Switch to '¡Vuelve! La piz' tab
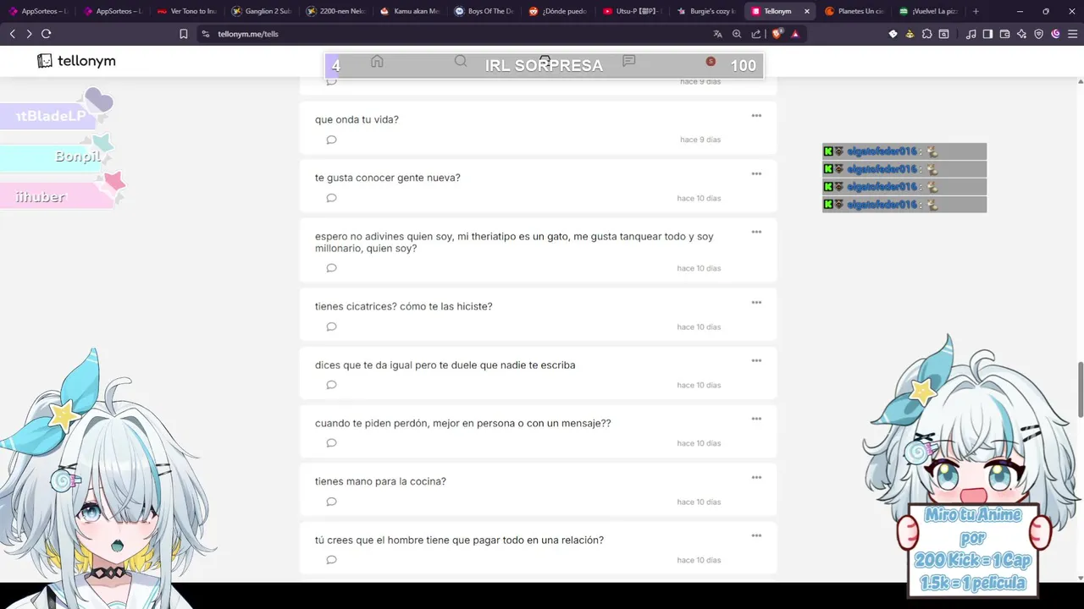This screenshot has height=609, width=1084. point(928,11)
